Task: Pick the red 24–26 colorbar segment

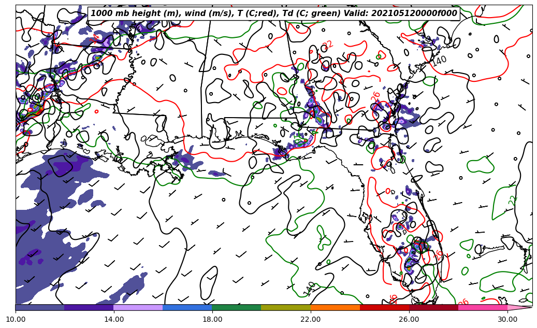Action: click(x=384, y=307)
